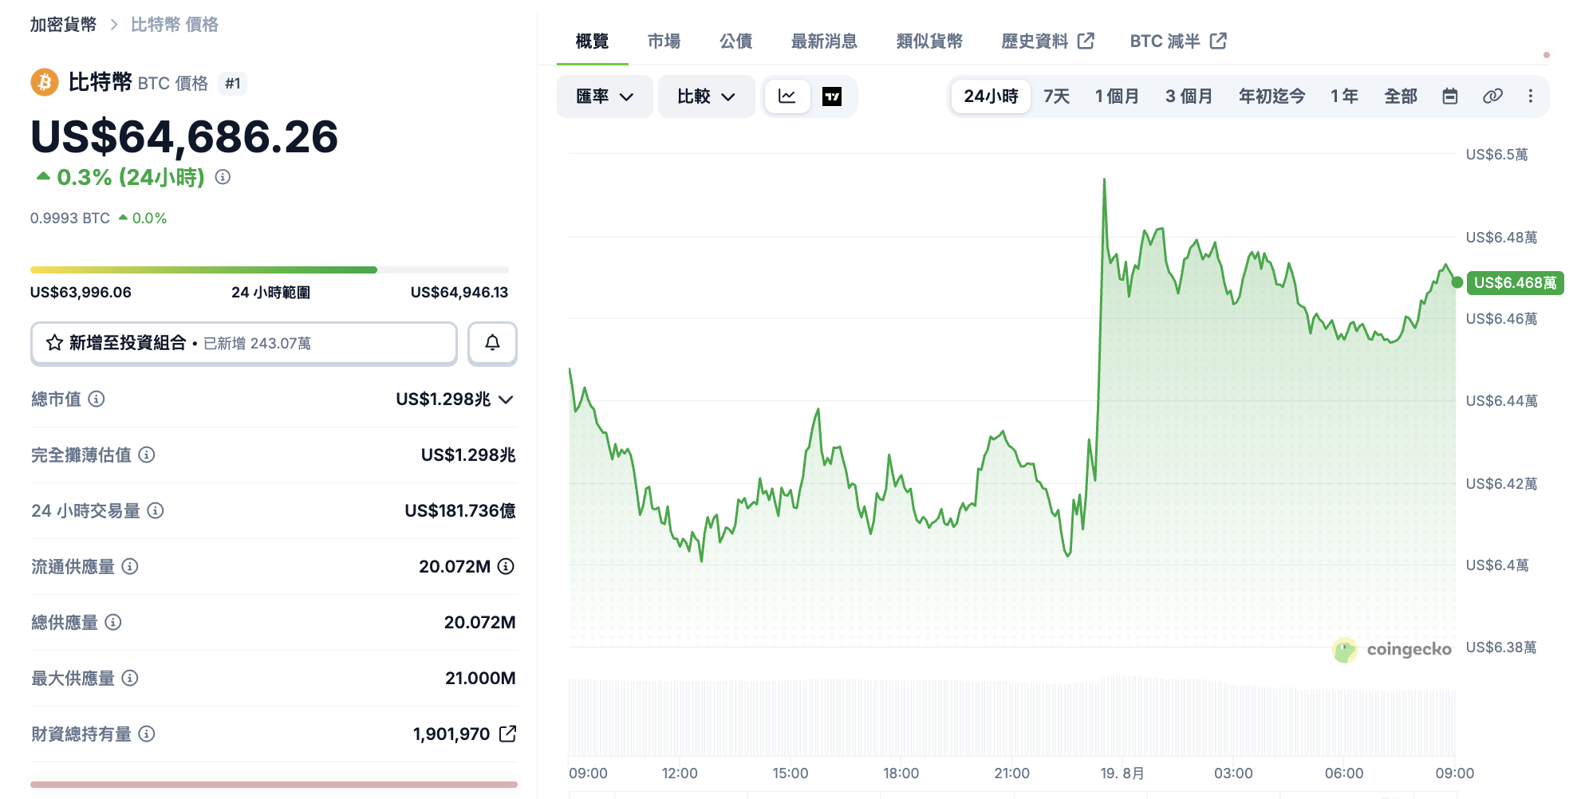Click the Bitcoin logo icon
This screenshot has width=1581, height=799.
pos(45,82)
